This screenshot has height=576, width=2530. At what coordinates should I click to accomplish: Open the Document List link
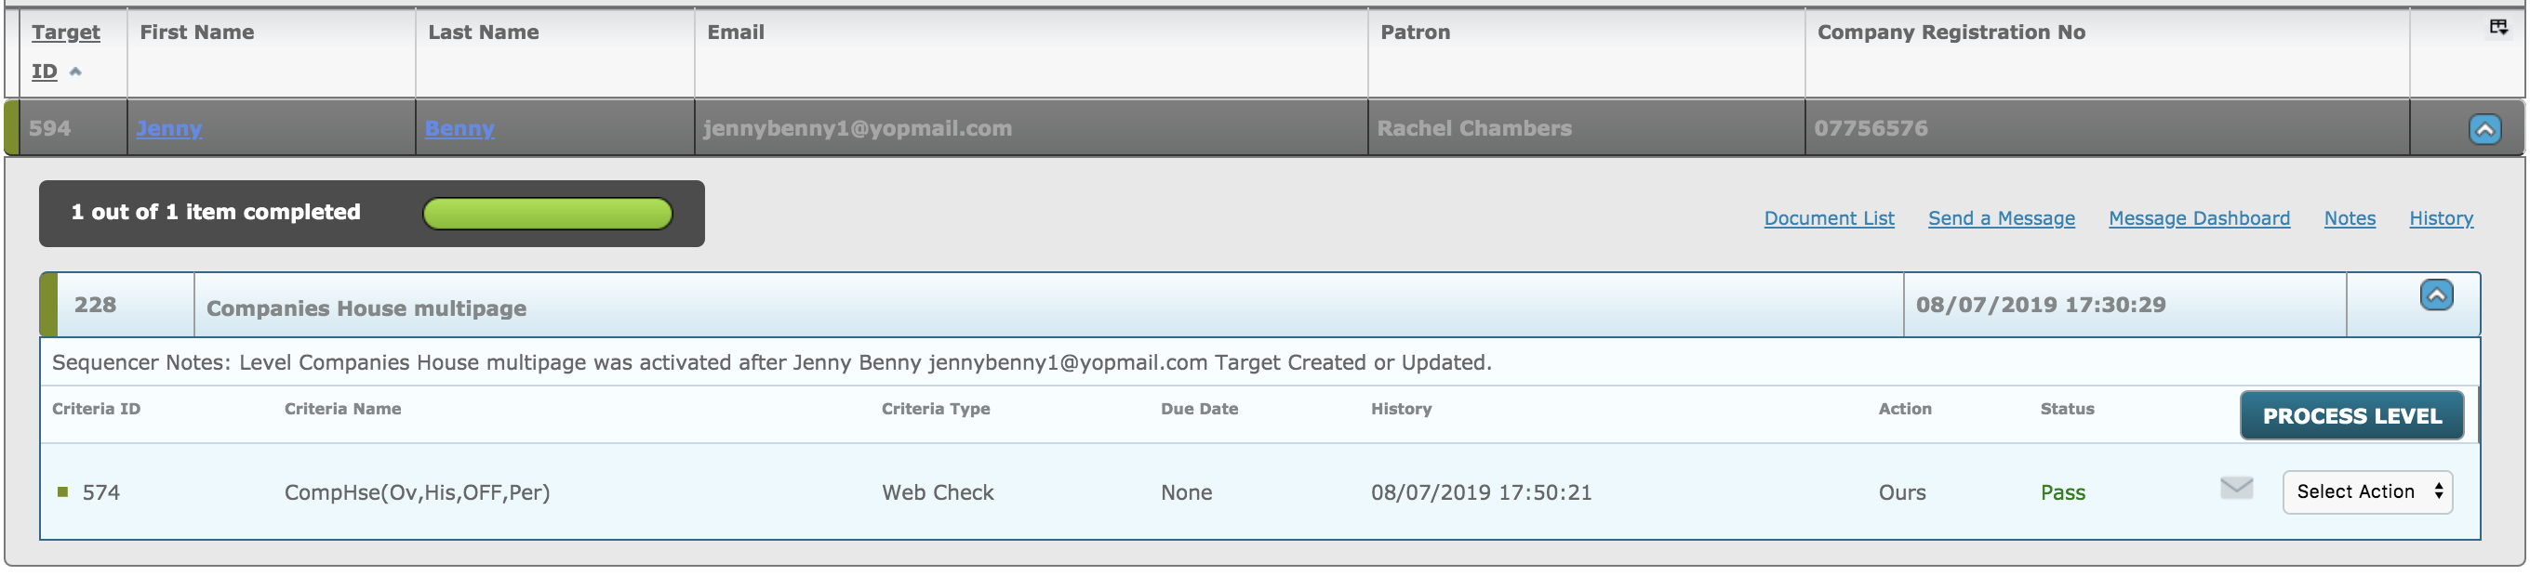[x=1829, y=217]
